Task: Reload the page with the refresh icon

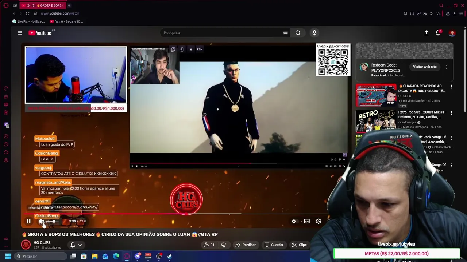Action: [x=27, y=13]
